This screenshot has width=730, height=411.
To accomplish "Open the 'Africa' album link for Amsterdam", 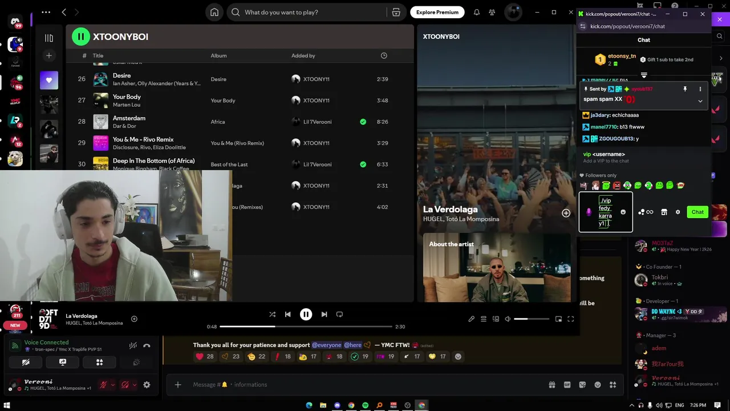I will pyautogui.click(x=218, y=122).
